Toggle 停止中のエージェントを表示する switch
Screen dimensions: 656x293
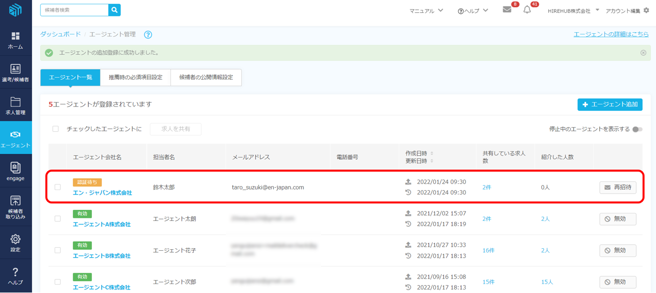click(x=637, y=129)
